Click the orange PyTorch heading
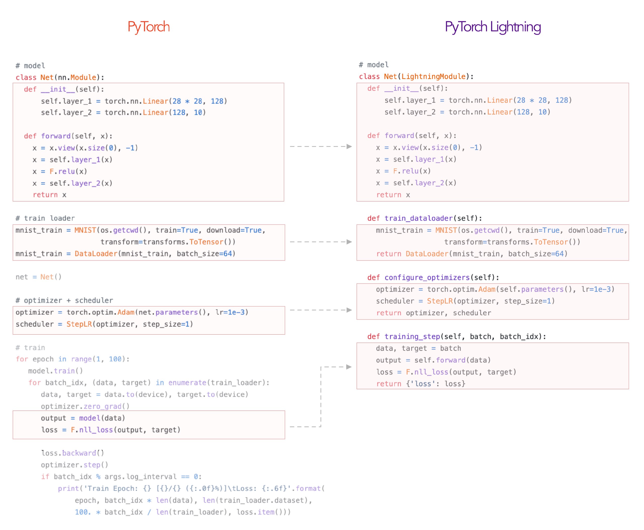 [148, 27]
